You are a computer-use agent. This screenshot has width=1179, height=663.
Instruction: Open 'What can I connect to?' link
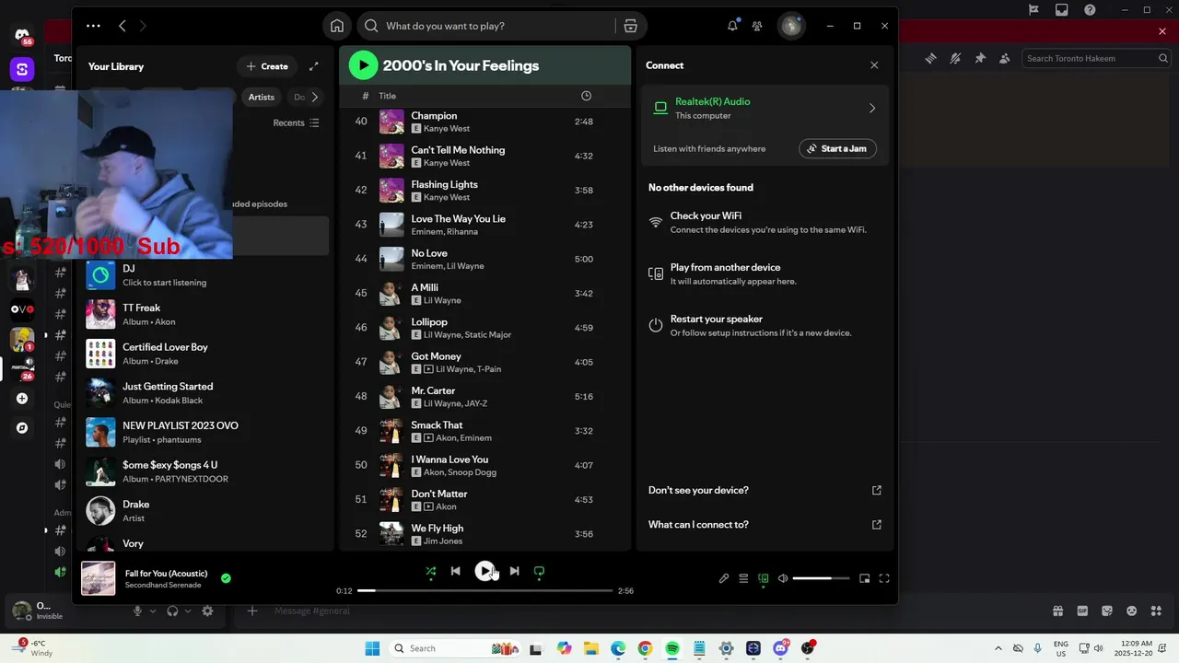click(765, 525)
